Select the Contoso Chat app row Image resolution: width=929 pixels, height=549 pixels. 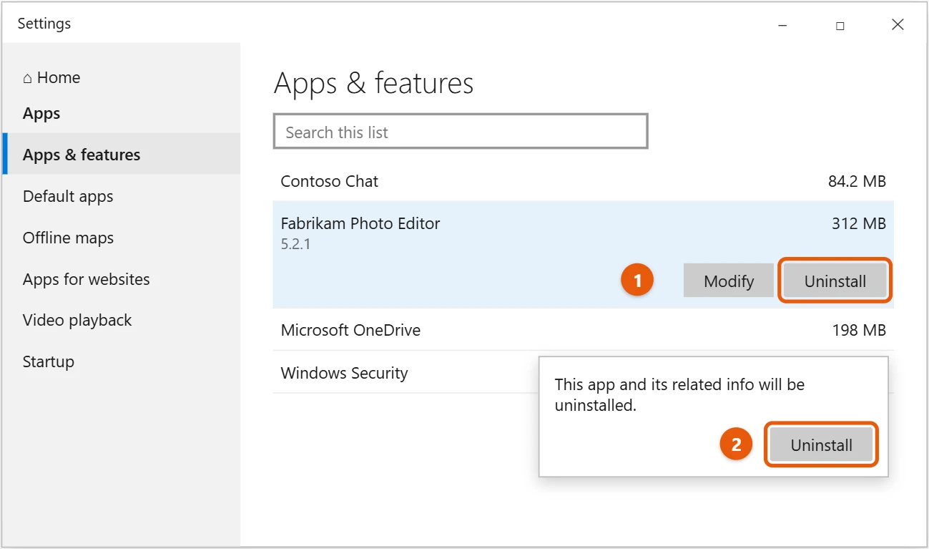point(583,181)
